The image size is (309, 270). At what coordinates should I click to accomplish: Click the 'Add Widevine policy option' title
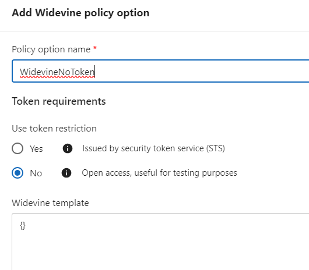[80, 13]
